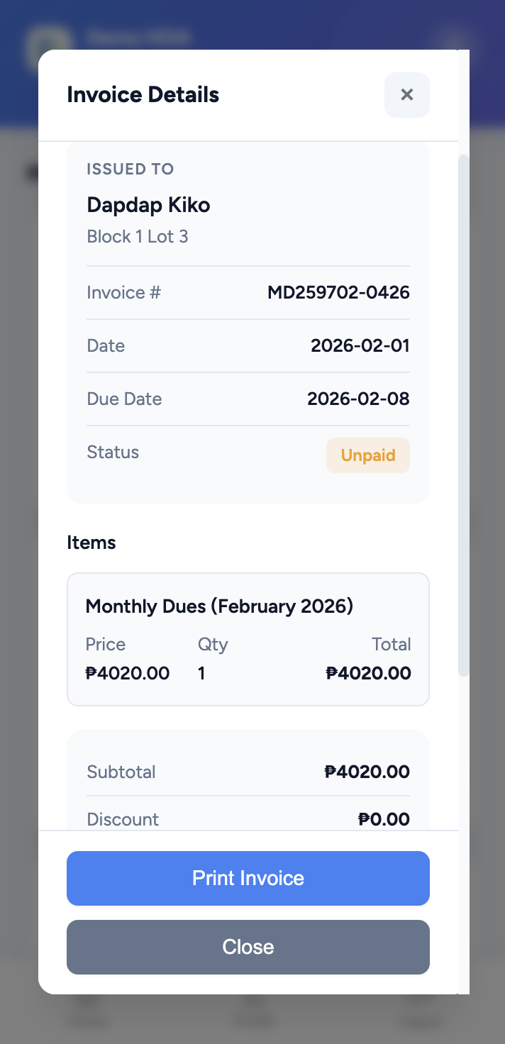Click the address Block 1 Lot 3
This screenshot has height=1044, width=505.
[138, 236]
